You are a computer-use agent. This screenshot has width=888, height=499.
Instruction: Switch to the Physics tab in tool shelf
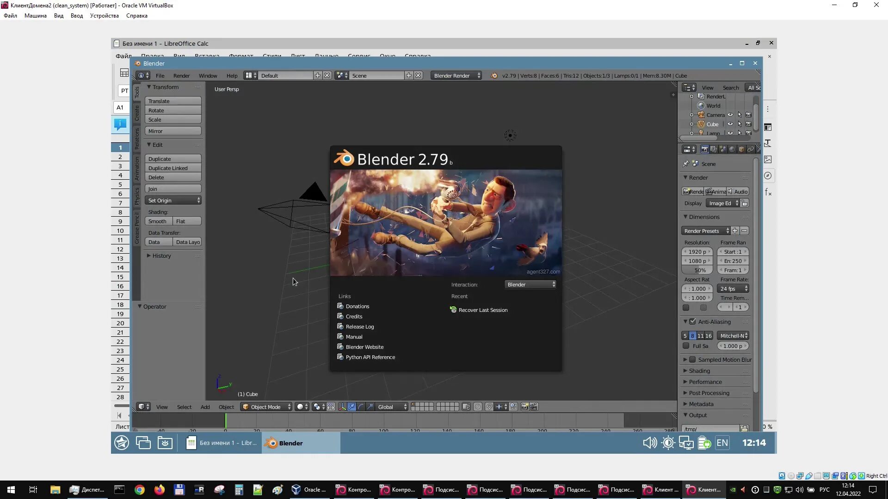tap(137, 195)
